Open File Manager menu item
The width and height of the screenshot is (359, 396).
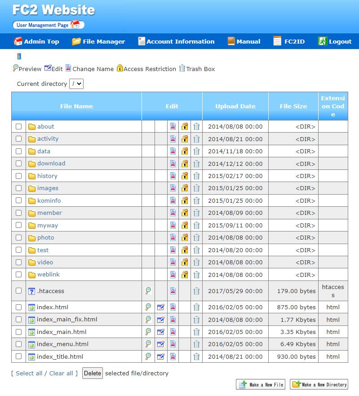[x=98, y=41]
